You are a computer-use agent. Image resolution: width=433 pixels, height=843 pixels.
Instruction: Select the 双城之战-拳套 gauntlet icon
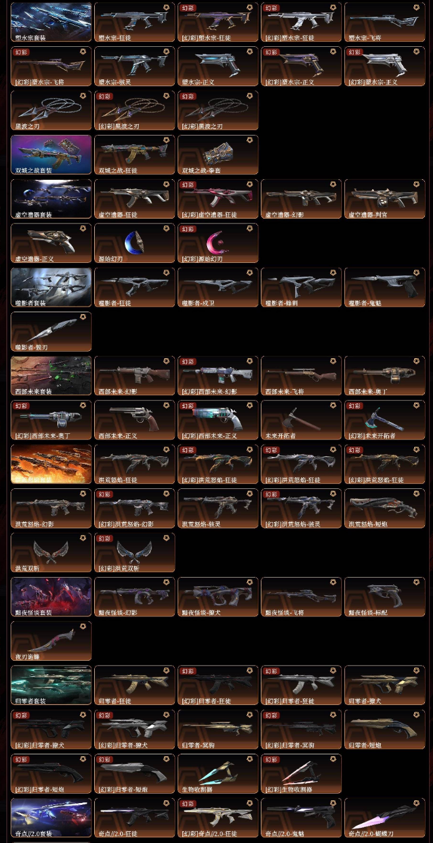tap(218, 155)
